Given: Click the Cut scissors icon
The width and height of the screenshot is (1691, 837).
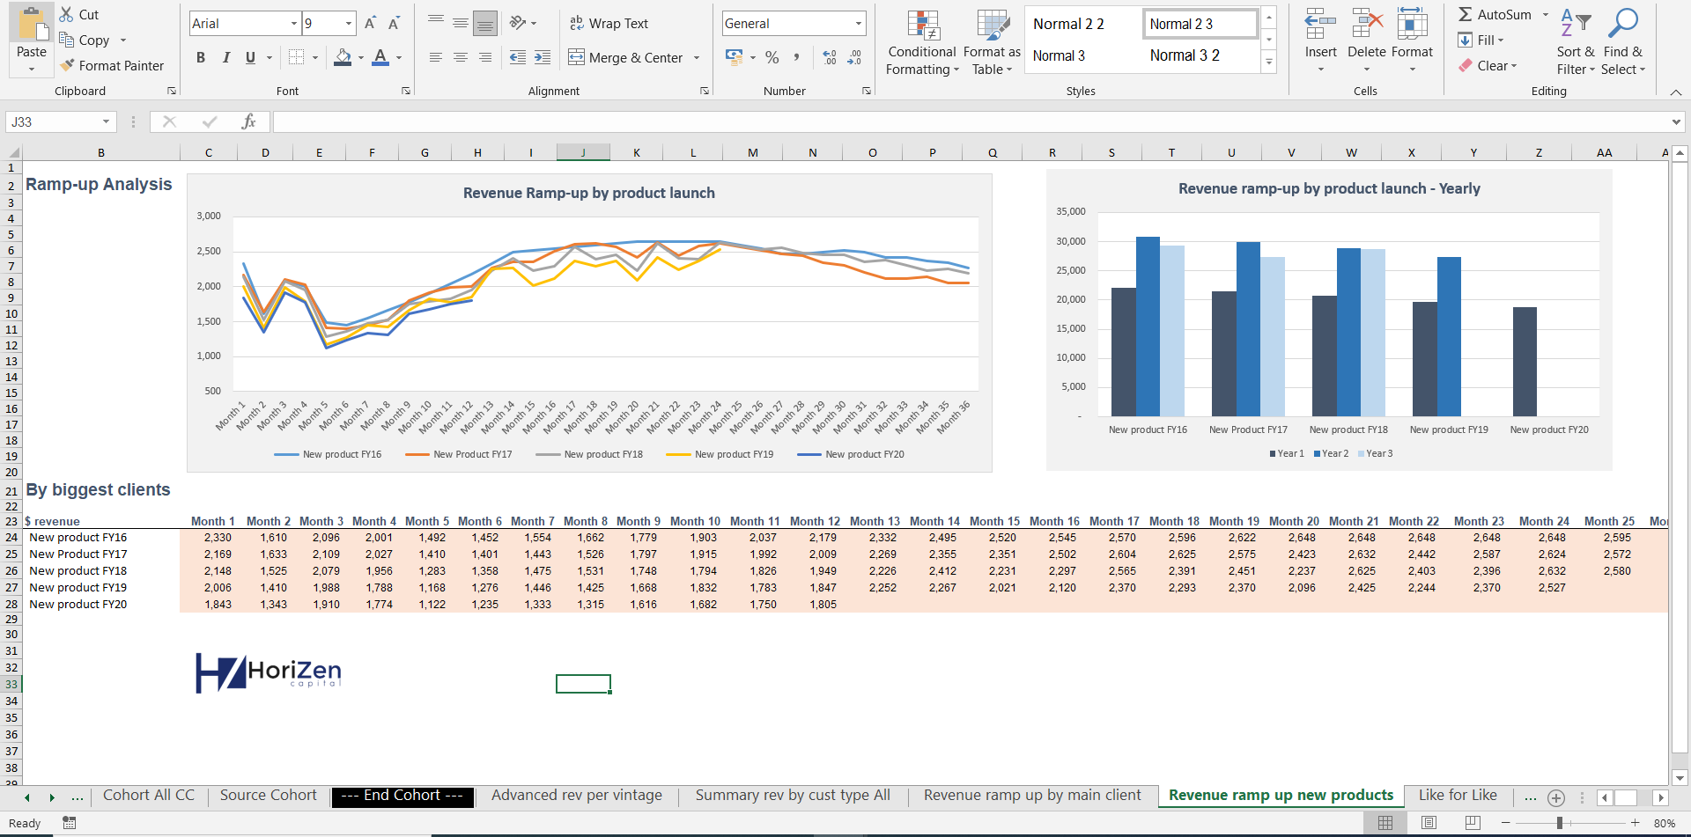Looking at the screenshot, I should click(67, 14).
